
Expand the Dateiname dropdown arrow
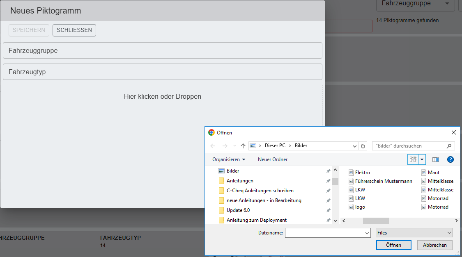pyautogui.click(x=367, y=233)
